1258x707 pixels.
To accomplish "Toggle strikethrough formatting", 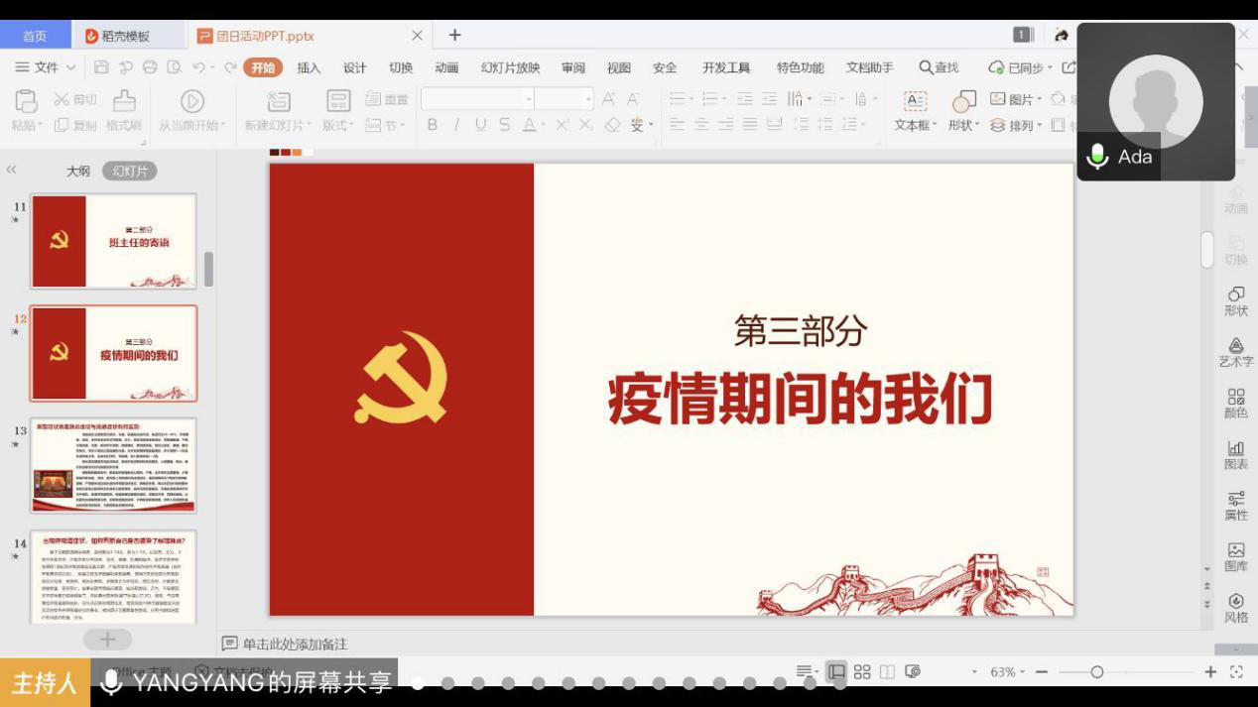I will [504, 125].
